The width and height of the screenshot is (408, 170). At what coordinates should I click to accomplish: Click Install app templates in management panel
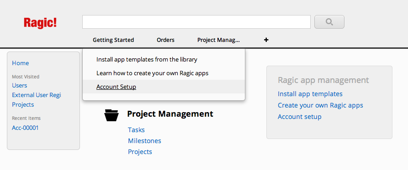(310, 94)
